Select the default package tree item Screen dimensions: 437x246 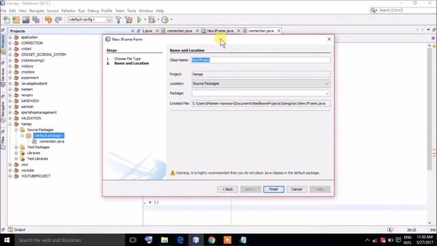(48, 135)
